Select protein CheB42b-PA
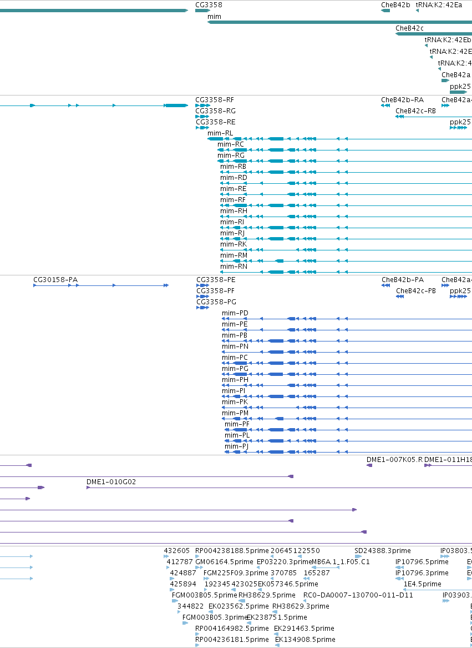 tap(403, 280)
